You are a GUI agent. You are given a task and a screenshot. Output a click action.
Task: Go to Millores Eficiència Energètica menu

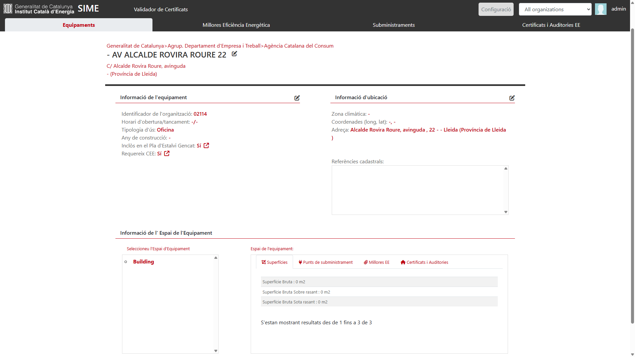coord(236,25)
